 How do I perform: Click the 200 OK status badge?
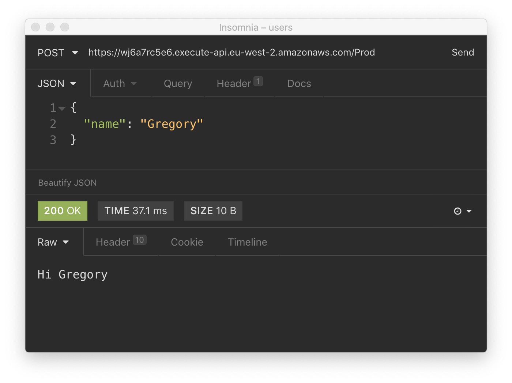62,211
